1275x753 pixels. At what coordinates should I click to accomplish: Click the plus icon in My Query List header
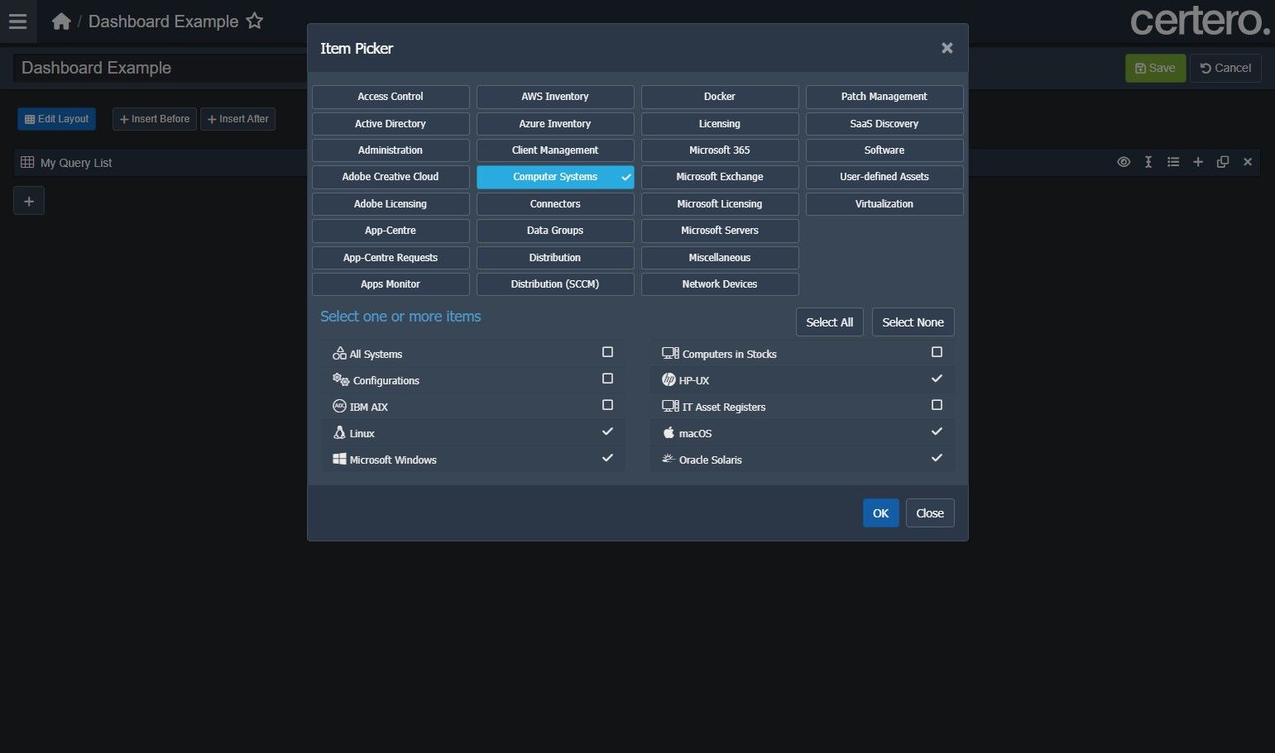(1198, 162)
